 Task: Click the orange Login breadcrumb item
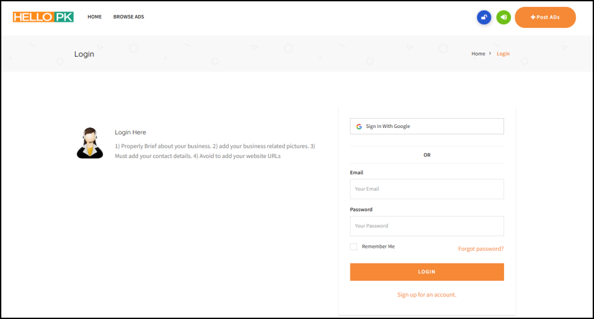(503, 54)
